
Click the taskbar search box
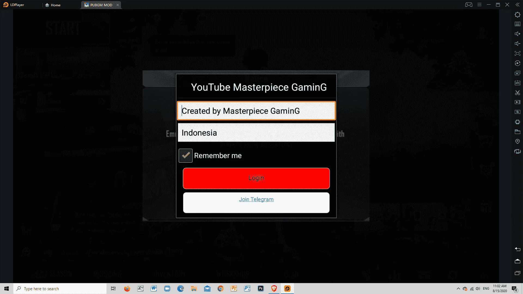(60, 289)
